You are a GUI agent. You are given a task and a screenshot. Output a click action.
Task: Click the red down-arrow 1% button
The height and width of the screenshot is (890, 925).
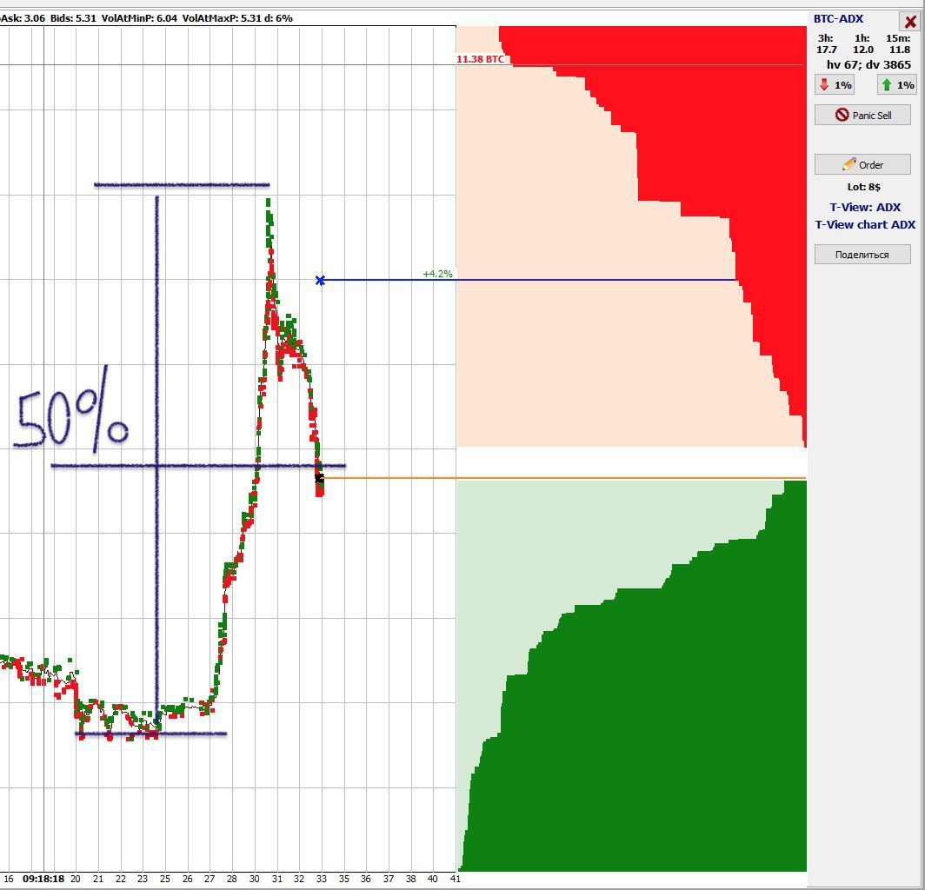(x=834, y=85)
